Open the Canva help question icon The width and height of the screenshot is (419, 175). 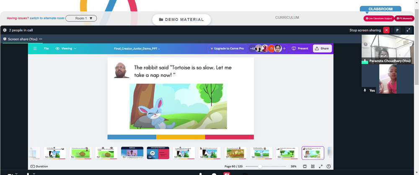(328, 166)
